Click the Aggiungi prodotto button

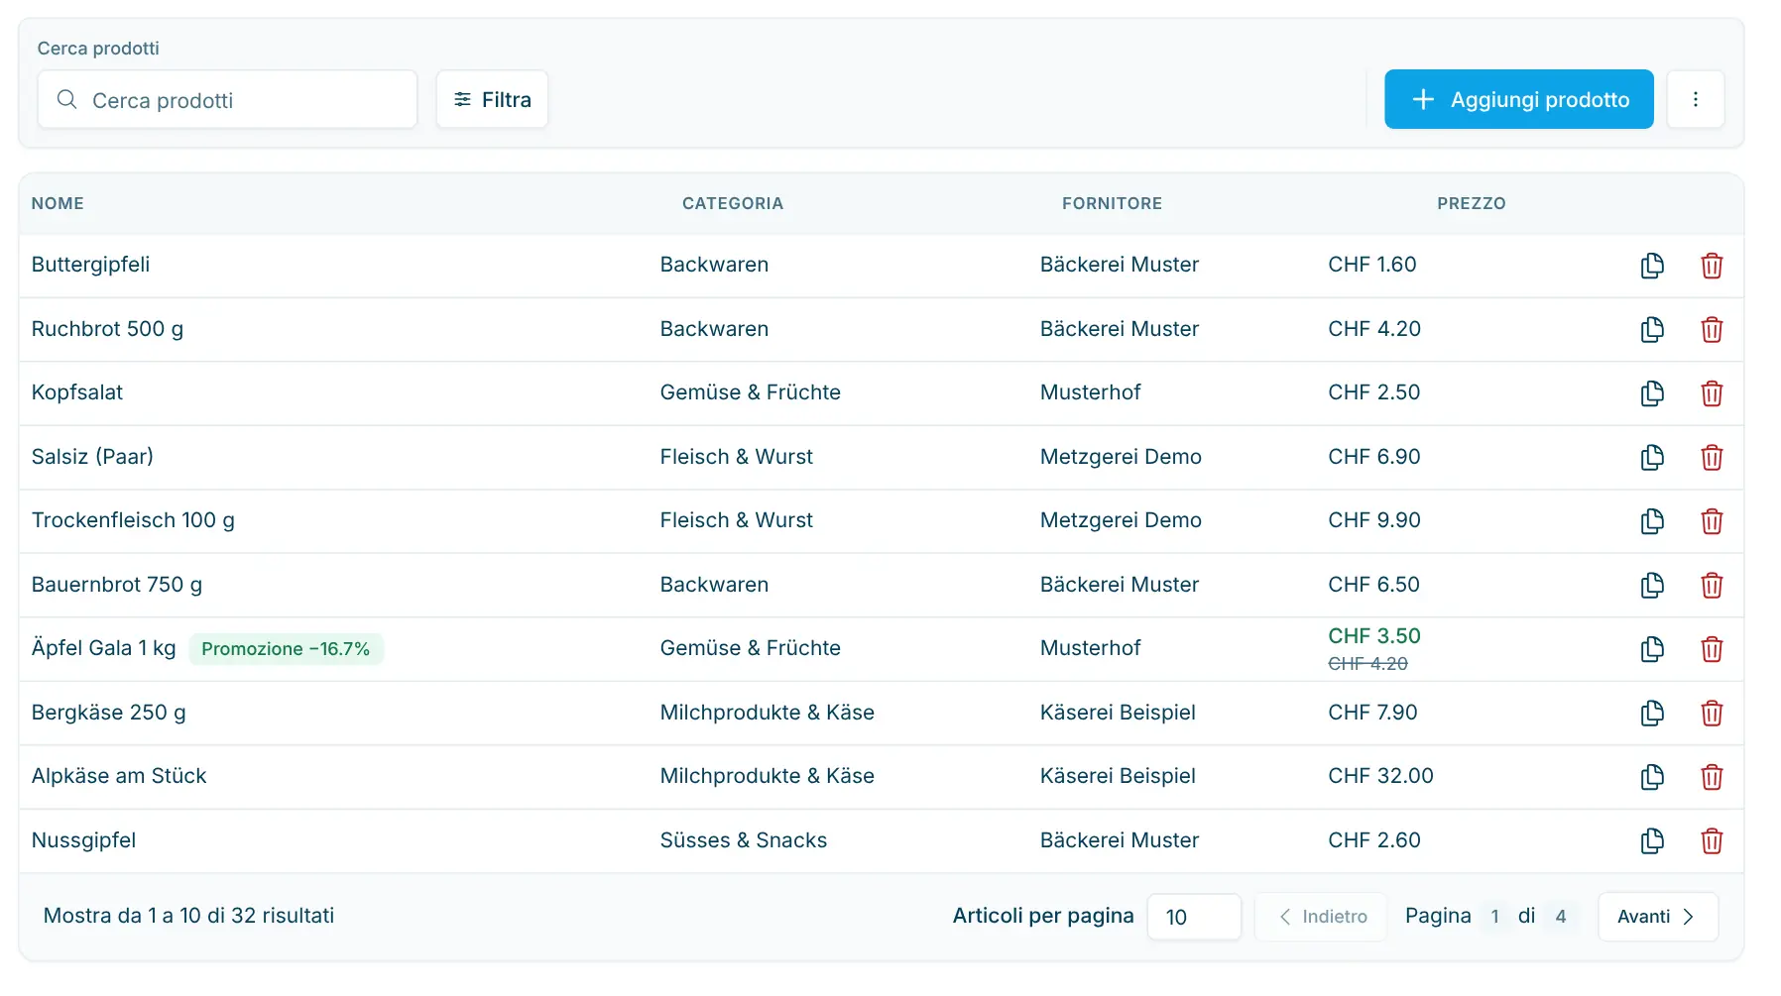tap(1519, 99)
